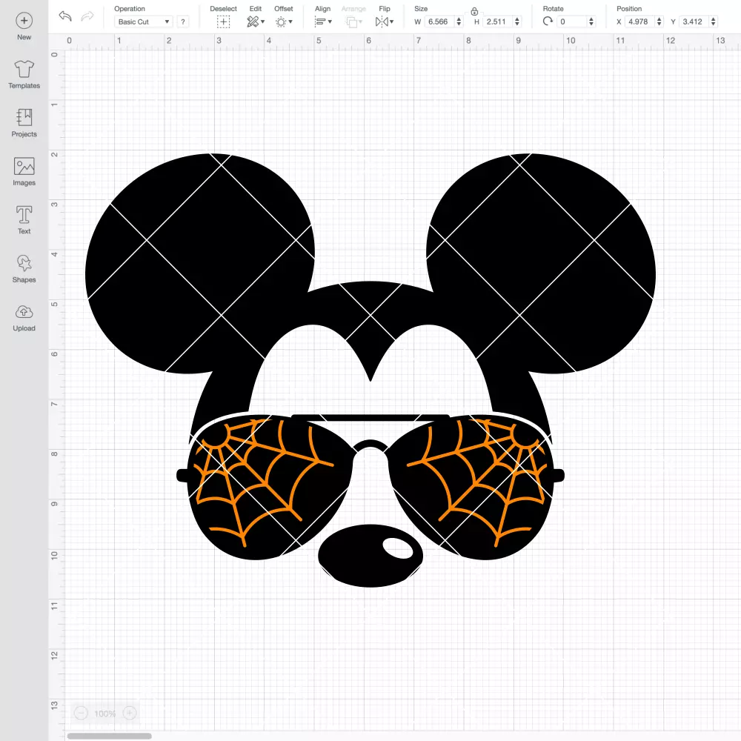Click the X position field

point(639,21)
